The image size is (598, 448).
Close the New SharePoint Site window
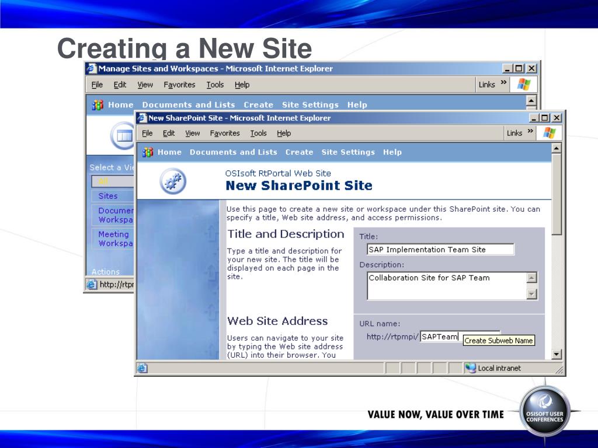pos(557,118)
